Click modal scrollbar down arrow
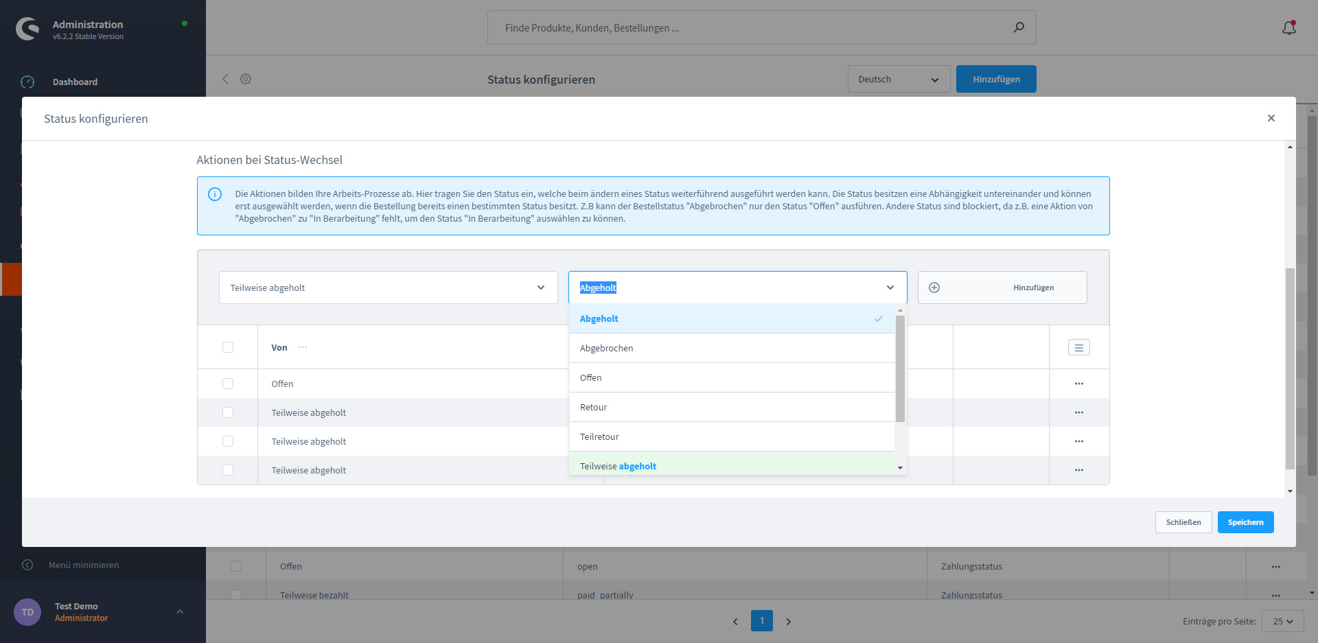Screen dimensions: 1318x643 click(1290, 491)
